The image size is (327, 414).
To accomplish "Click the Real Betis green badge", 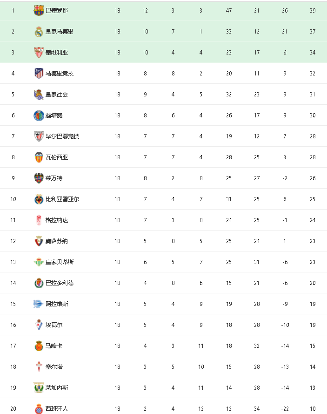I will pos(39,262).
